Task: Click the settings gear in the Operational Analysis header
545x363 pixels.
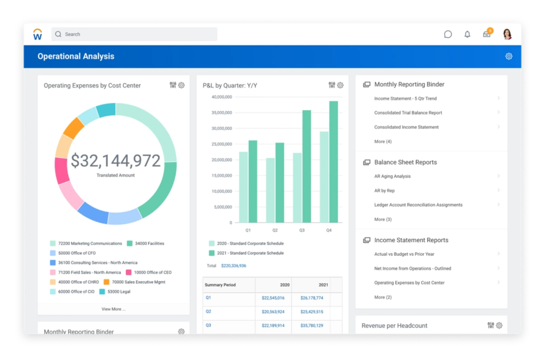Action: (x=509, y=56)
